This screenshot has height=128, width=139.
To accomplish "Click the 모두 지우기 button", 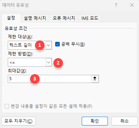I will pyautogui.click(x=18, y=121).
